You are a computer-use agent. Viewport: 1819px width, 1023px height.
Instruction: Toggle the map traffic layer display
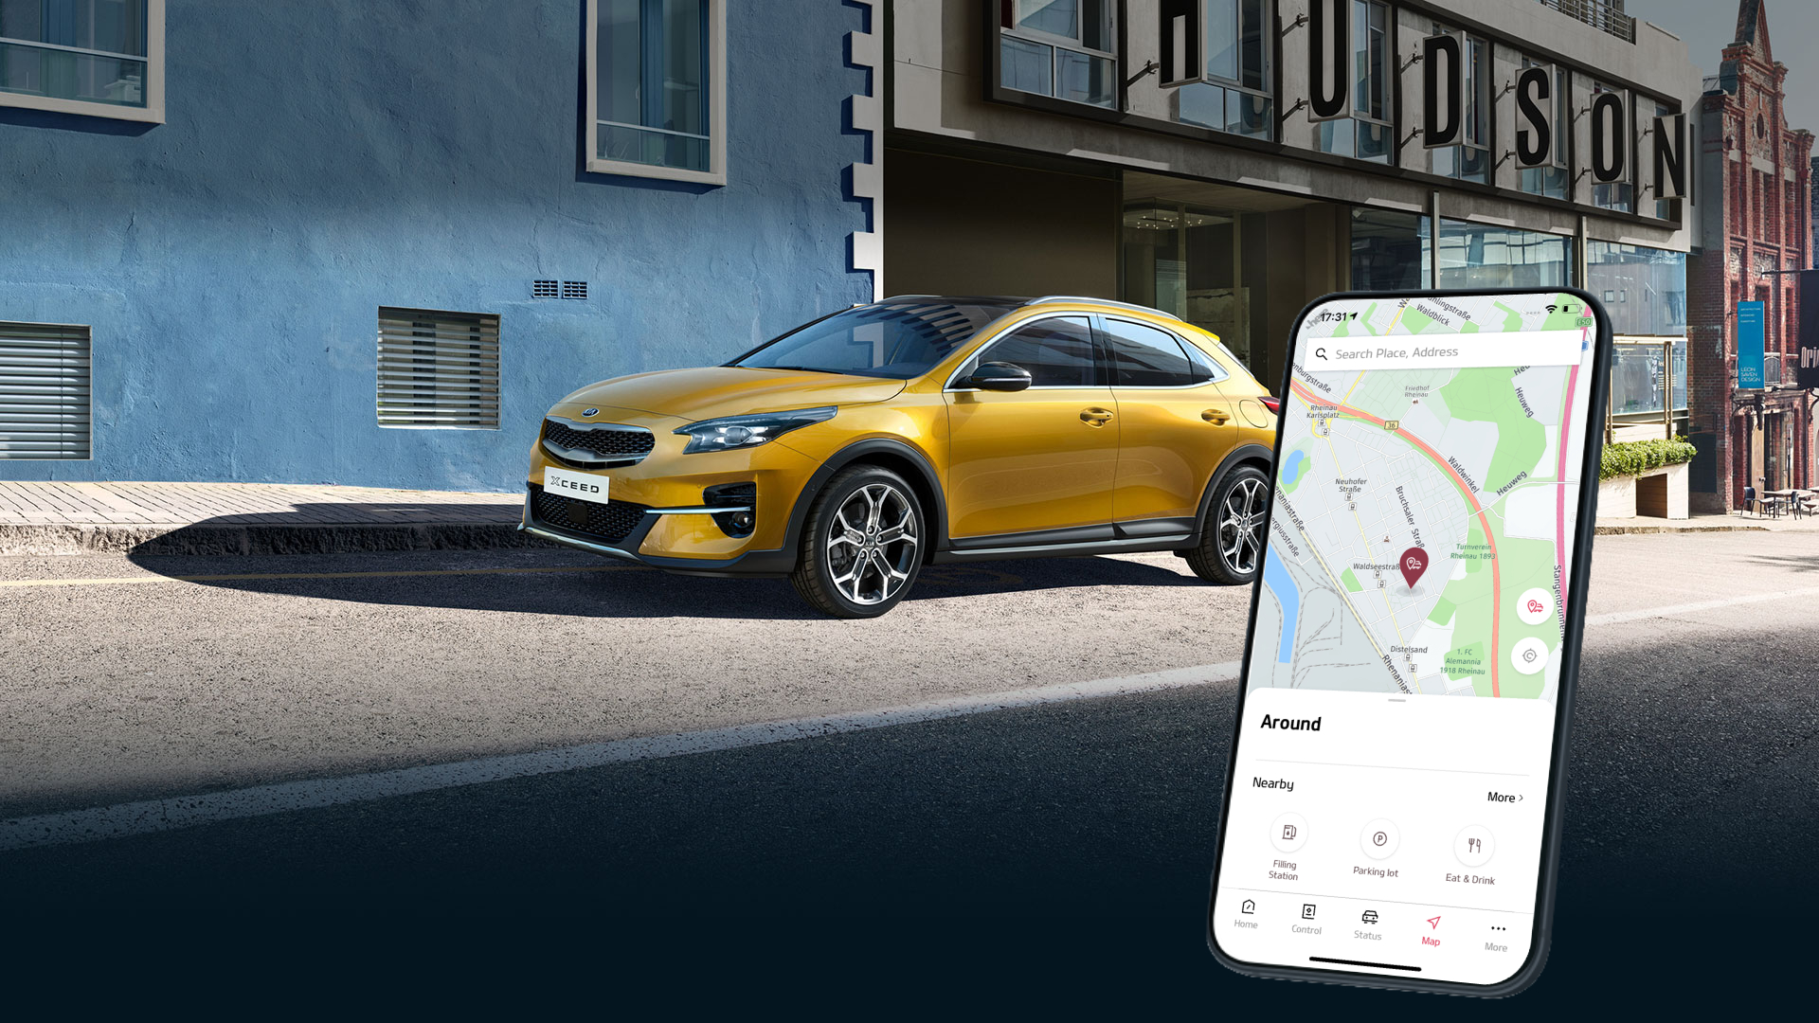point(1534,608)
